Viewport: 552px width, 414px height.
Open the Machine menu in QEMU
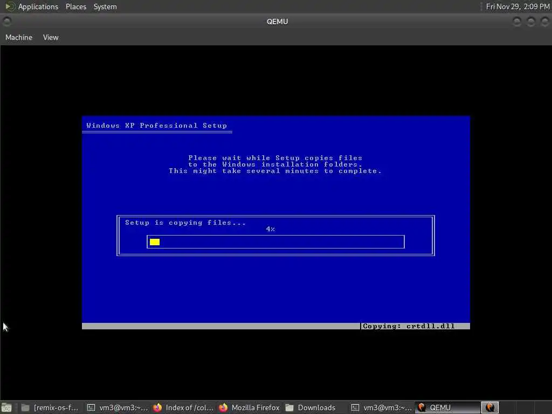[19, 37]
